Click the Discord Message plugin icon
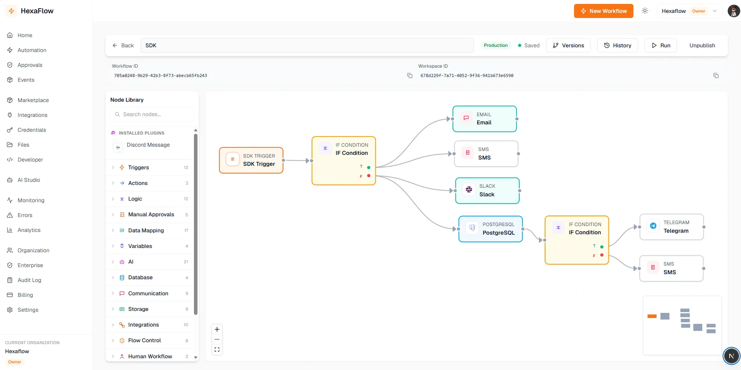 tap(118, 147)
